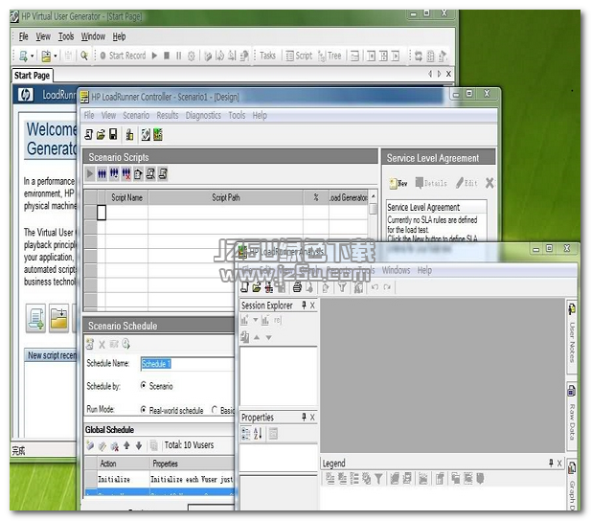Open Help menu in LoadRunner Analysis
The height and width of the screenshot is (521, 591).
click(424, 270)
